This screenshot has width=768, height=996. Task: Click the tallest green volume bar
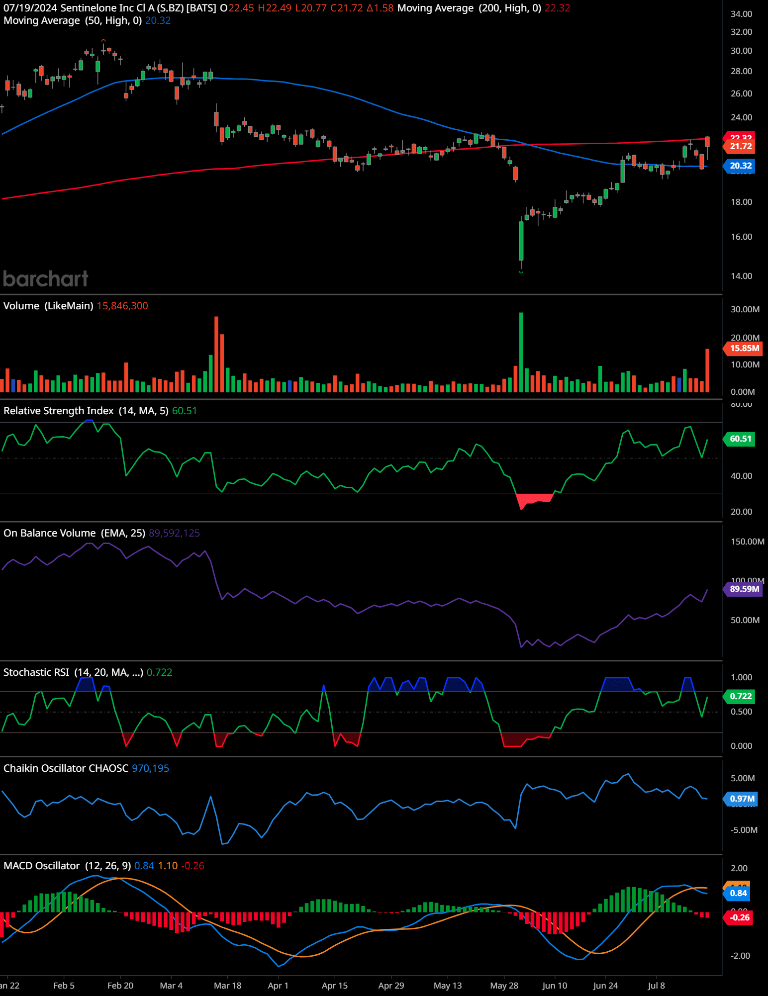coord(521,352)
